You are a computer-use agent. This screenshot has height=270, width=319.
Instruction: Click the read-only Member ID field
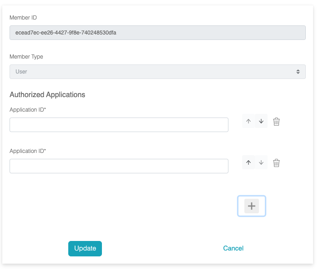tap(157, 33)
